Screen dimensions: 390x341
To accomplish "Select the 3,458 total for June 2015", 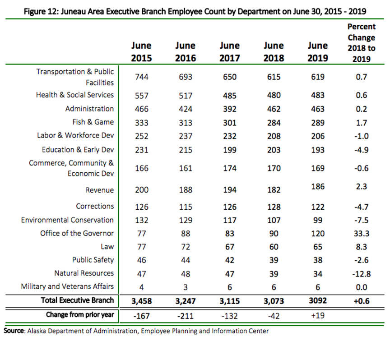I will [141, 301].
